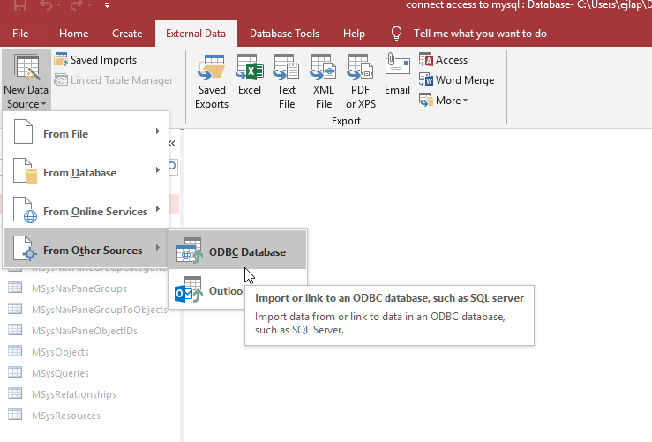Export to PDF or XPS
The image size is (652, 442).
pyautogui.click(x=361, y=81)
